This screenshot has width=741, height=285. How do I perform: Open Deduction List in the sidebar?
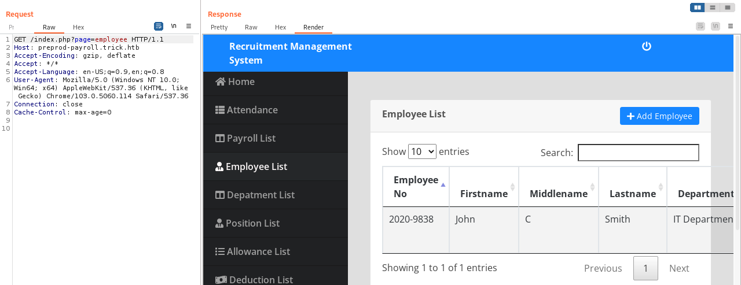click(x=276, y=276)
